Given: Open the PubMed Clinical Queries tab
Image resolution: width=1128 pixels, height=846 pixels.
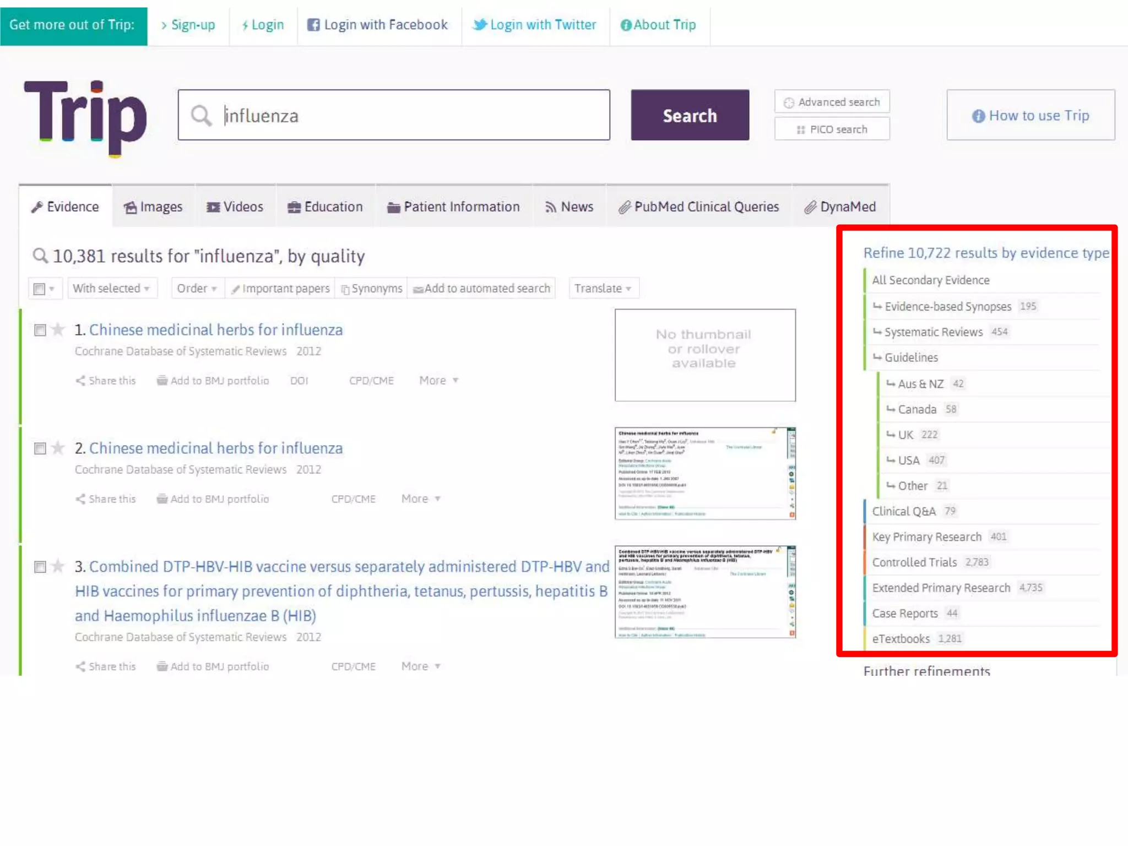Looking at the screenshot, I should (698, 207).
